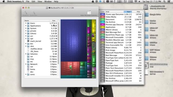
Task: Select the Mail Message Part row
Action: (121, 32)
